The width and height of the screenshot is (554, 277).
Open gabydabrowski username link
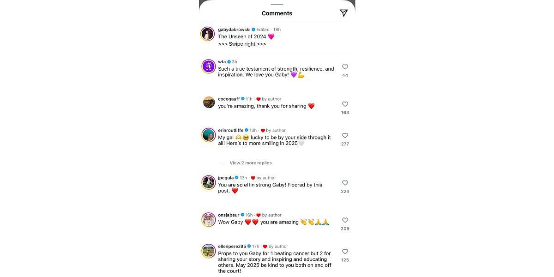coord(234,30)
